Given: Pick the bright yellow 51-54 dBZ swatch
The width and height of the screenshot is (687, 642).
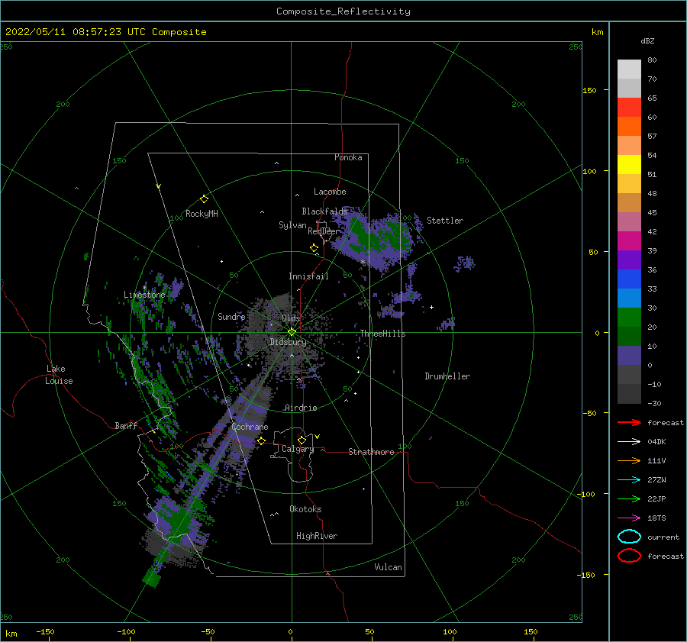Looking at the screenshot, I should tap(629, 165).
